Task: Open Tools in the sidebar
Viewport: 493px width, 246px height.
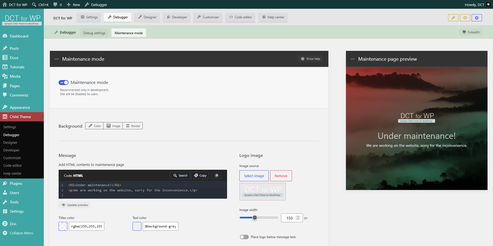Action: coord(22,202)
